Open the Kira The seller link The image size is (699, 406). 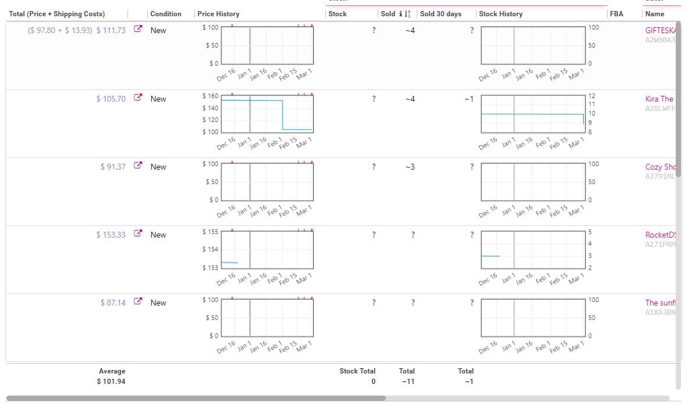(659, 99)
